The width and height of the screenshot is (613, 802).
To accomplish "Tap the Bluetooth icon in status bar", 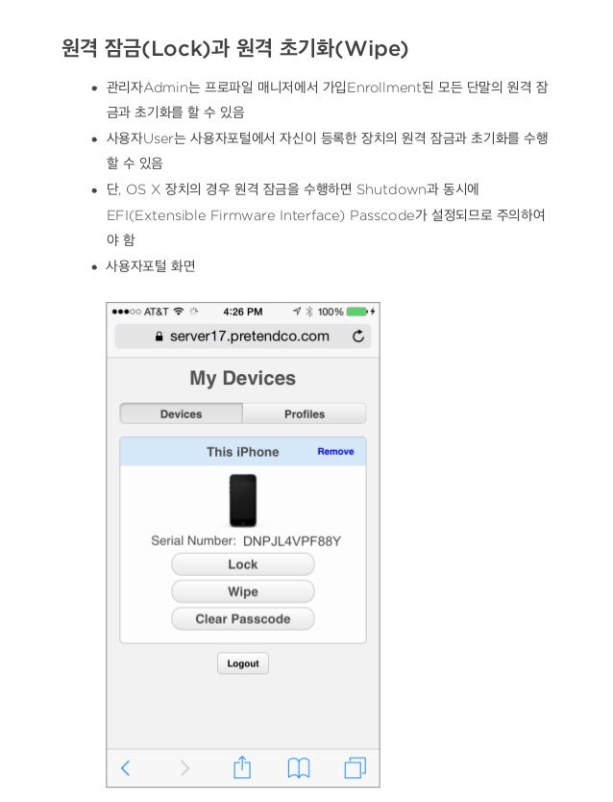I will pos(309,312).
